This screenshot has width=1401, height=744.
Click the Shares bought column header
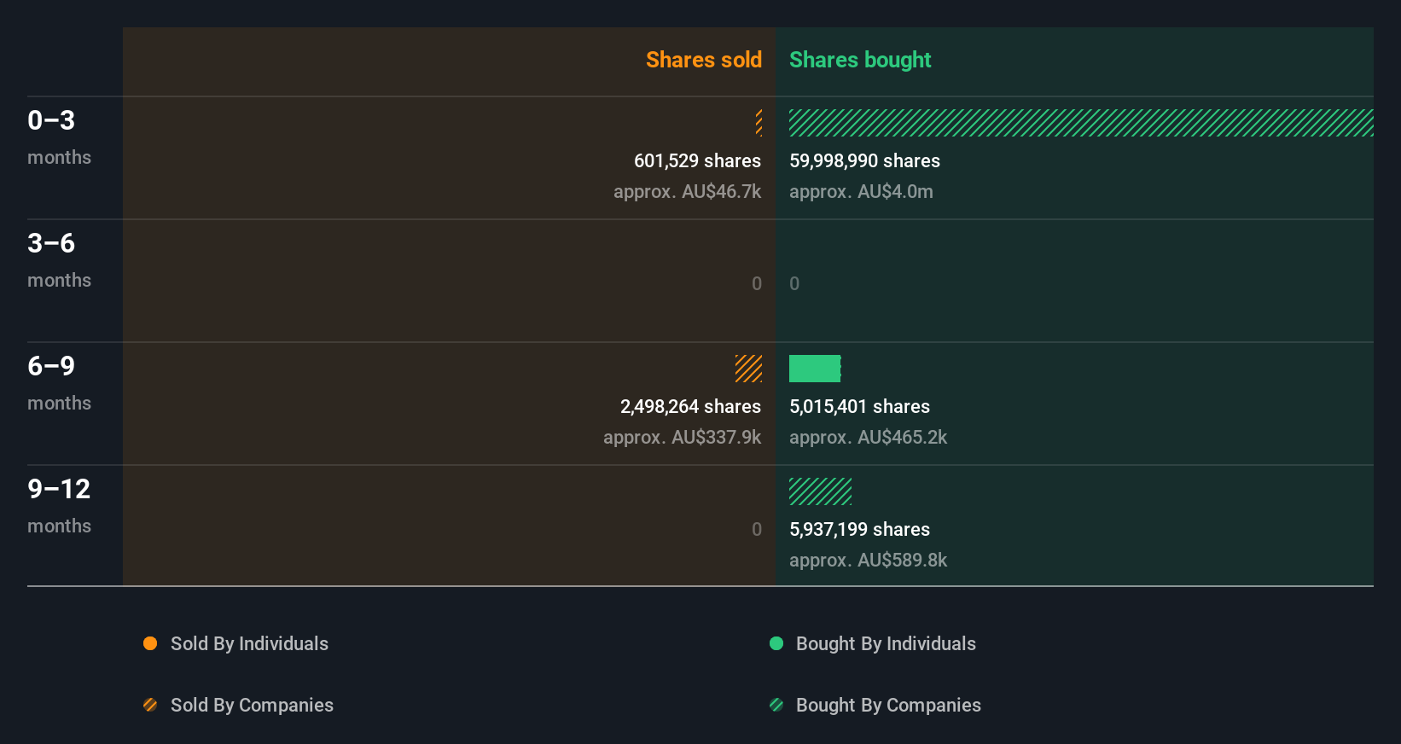(860, 60)
